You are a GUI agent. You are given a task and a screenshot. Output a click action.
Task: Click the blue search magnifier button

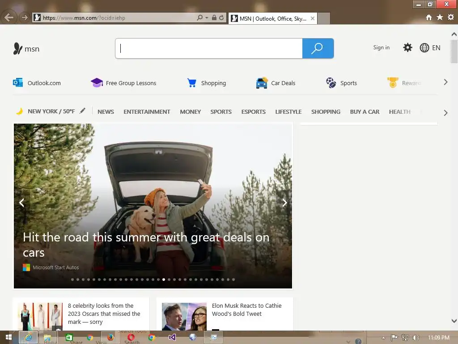tap(318, 48)
